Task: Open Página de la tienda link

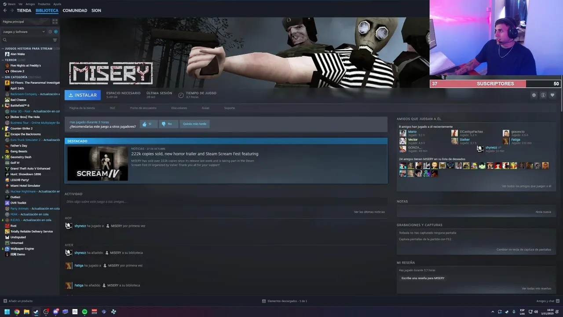Action: tap(82, 108)
